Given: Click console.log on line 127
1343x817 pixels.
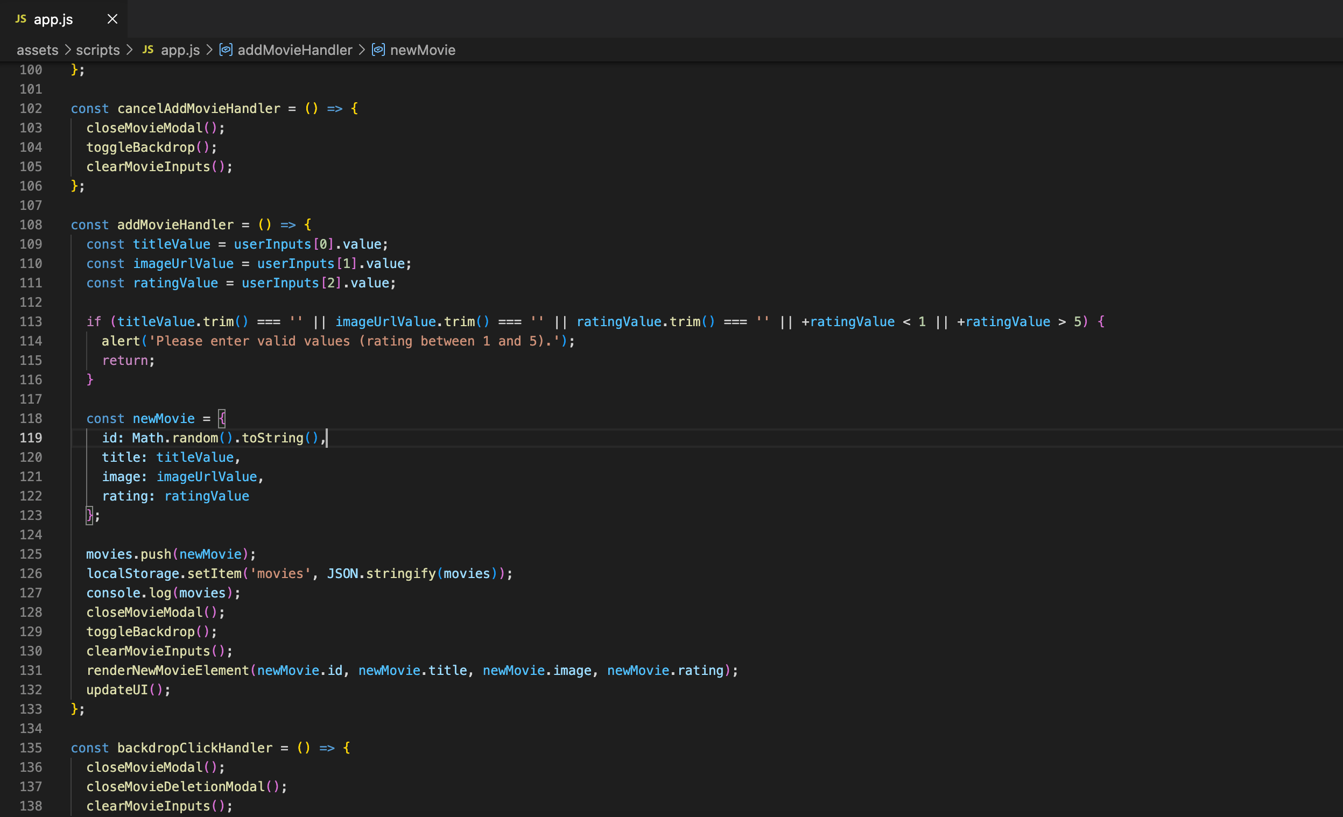Looking at the screenshot, I should [x=129, y=593].
